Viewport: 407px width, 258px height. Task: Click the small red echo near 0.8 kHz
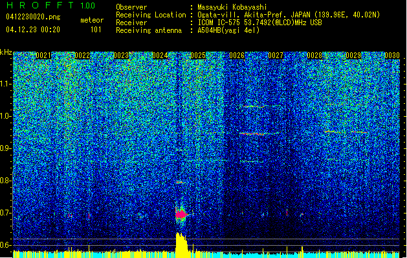click(x=179, y=183)
